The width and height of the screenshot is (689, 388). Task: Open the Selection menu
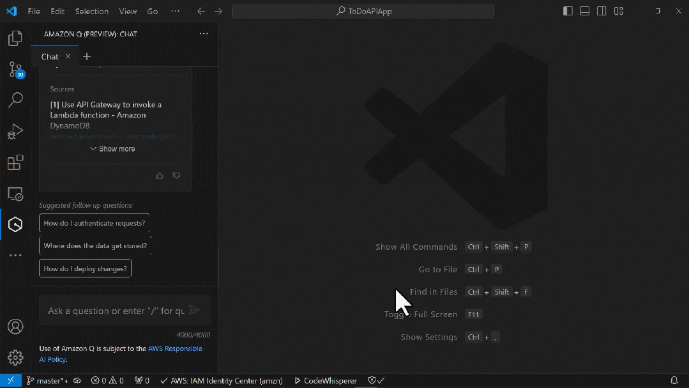coord(92,12)
